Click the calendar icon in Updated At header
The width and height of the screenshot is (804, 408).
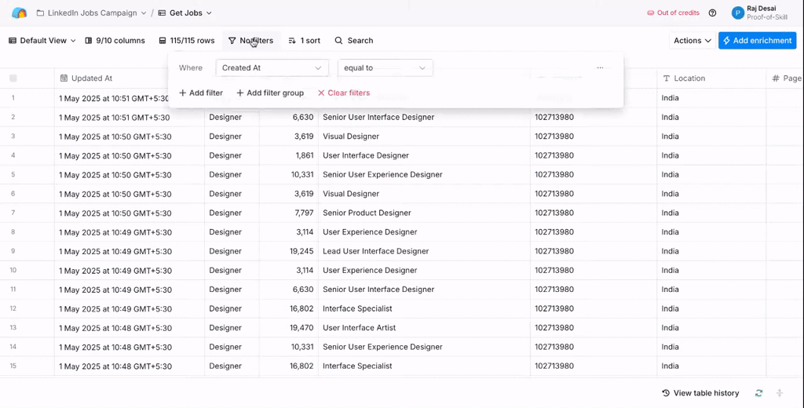point(64,78)
